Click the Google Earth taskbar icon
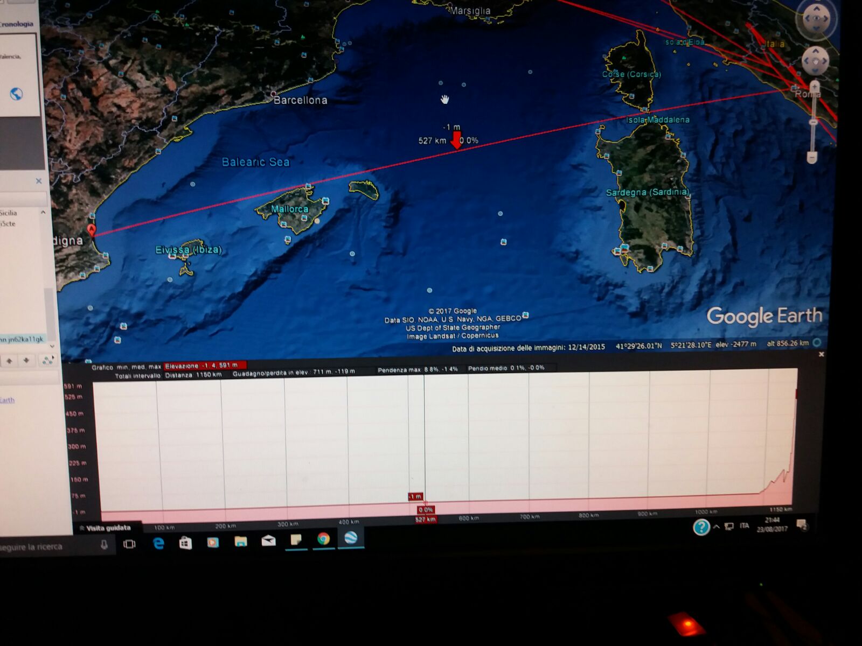The width and height of the screenshot is (862, 646). point(351,538)
